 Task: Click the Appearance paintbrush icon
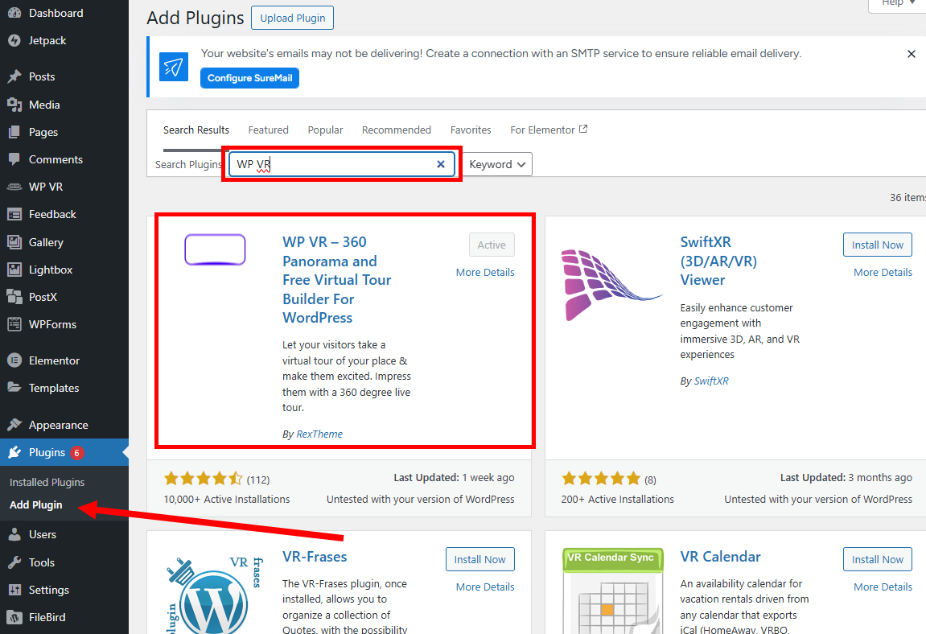(14, 425)
